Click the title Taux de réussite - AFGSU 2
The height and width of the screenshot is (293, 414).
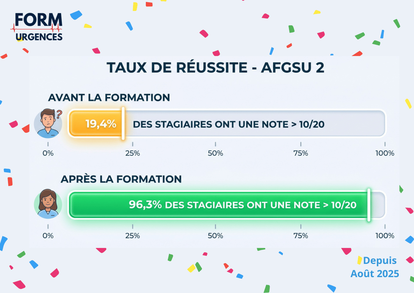click(216, 67)
